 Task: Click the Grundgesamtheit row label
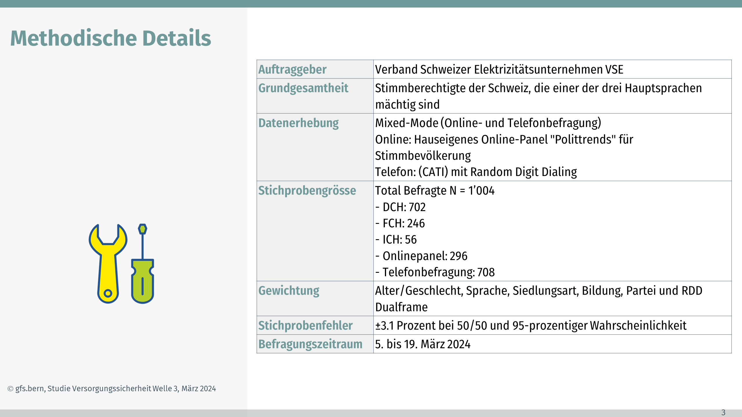[303, 88]
